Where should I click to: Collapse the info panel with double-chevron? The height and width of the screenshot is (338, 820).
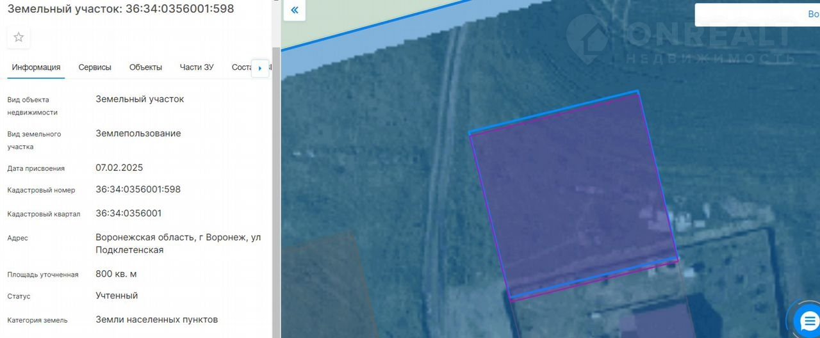(294, 10)
